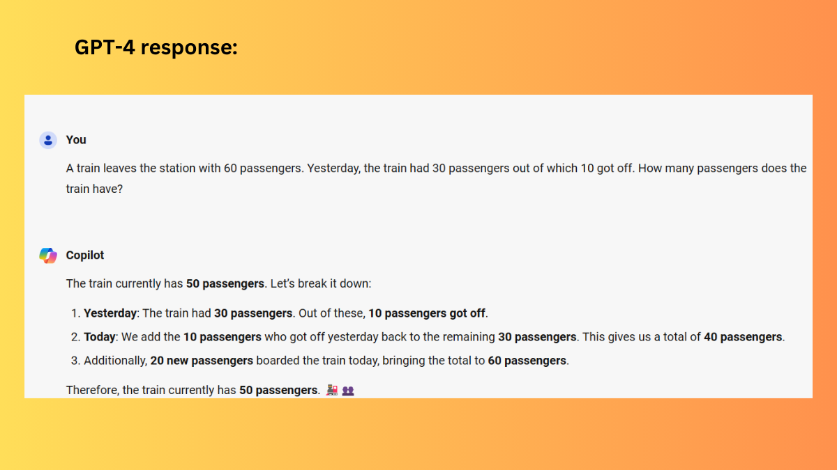Image resolution: width=837 pixels, height=470 pixels.
Task: Click list number 1 in Copilot's answer
Action: pyautogui.click(x=75, y=313)
